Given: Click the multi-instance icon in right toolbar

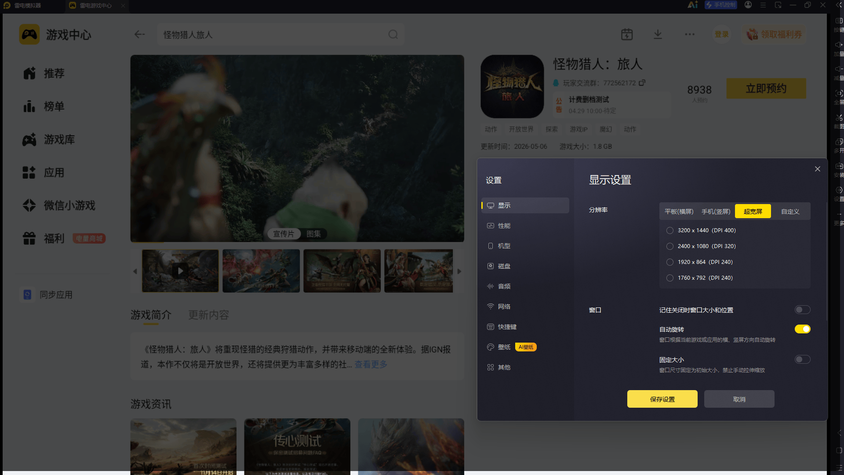Looking at the screenshot, I should [839, 142].
